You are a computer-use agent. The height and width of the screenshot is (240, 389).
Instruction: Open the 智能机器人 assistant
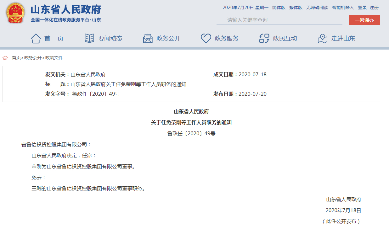343,8
